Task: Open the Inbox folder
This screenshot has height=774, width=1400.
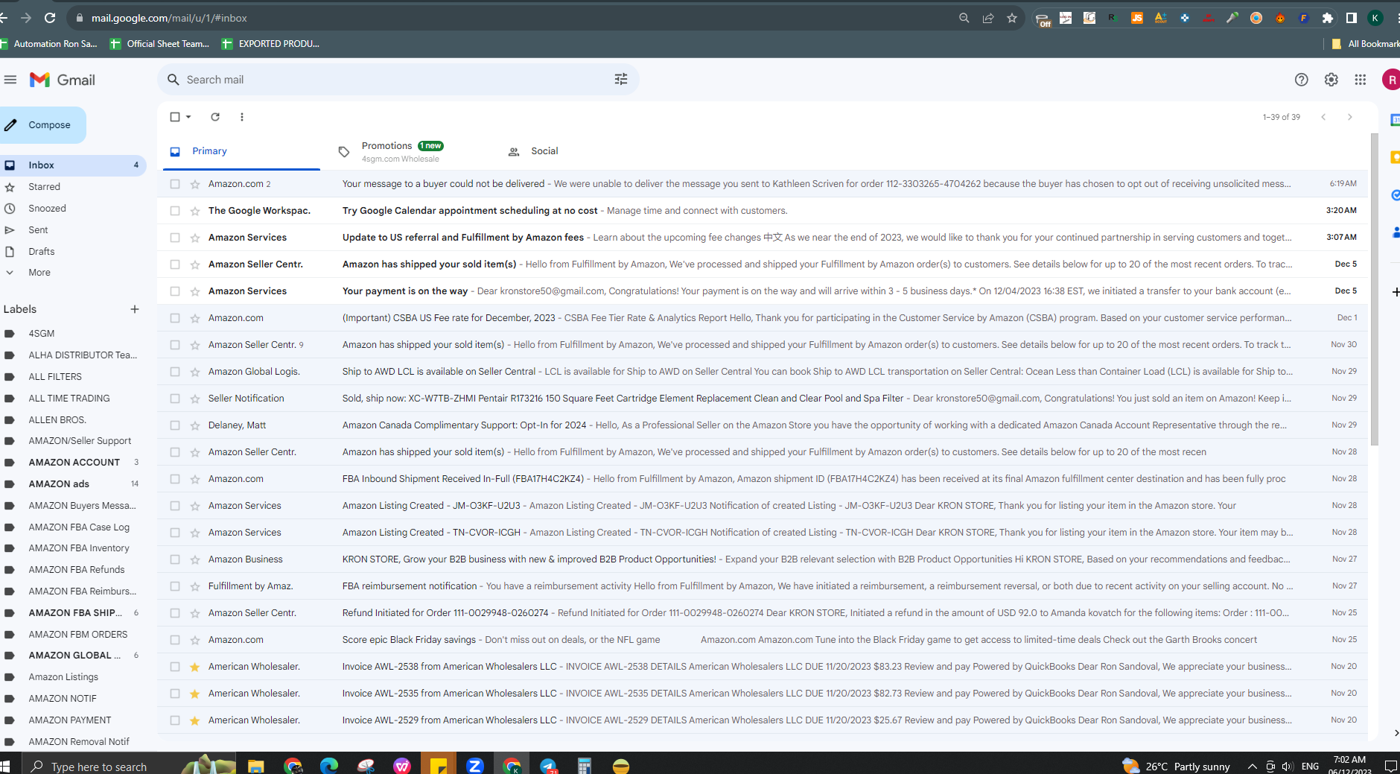Action: point(73,165)
